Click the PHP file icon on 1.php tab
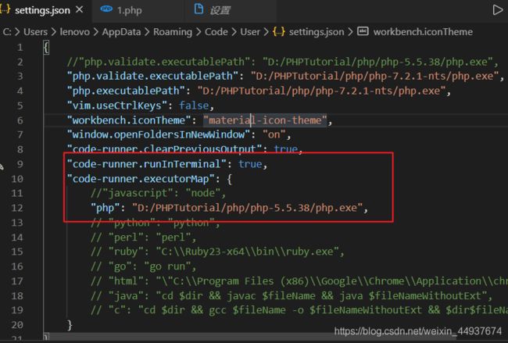 coord(106,9)
